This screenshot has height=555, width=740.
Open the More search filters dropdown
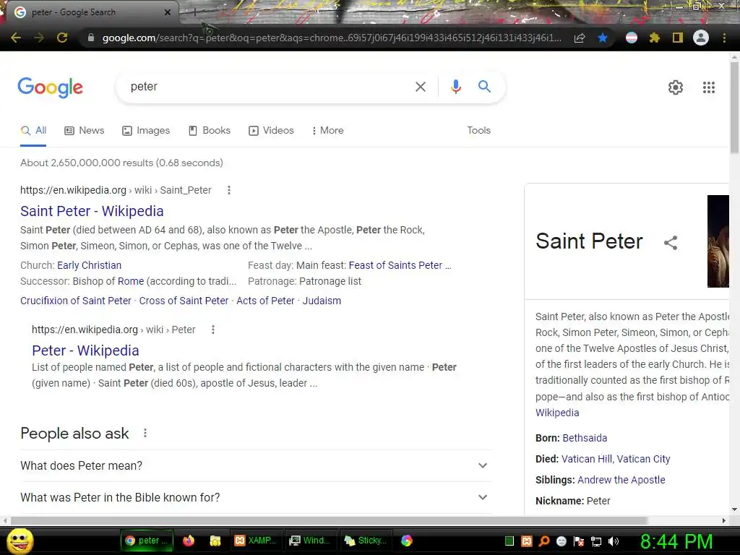click(327, 131)
